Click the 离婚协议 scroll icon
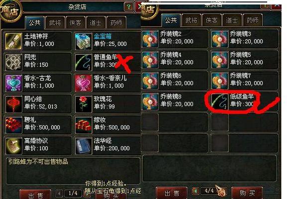 (x=13, y=146)
